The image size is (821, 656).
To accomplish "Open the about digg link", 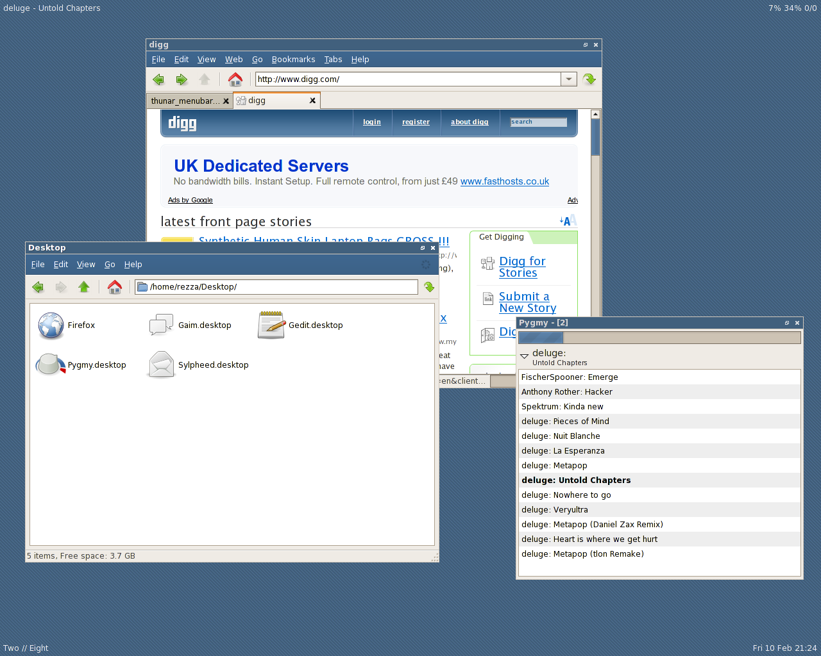I will [470, 122].
